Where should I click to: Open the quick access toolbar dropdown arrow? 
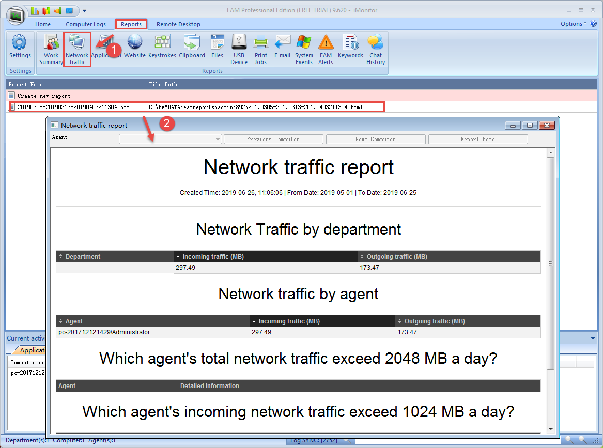(85, 10)
